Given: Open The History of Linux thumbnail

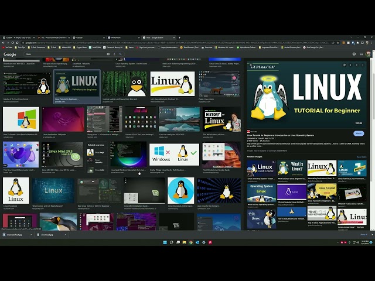Looking at the screenshot, I should 221,119.
